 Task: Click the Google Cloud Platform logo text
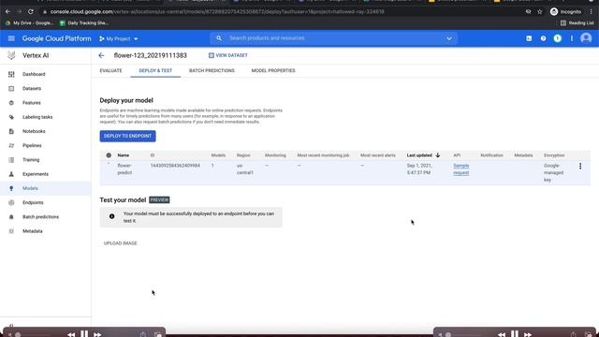coord(56,38)
